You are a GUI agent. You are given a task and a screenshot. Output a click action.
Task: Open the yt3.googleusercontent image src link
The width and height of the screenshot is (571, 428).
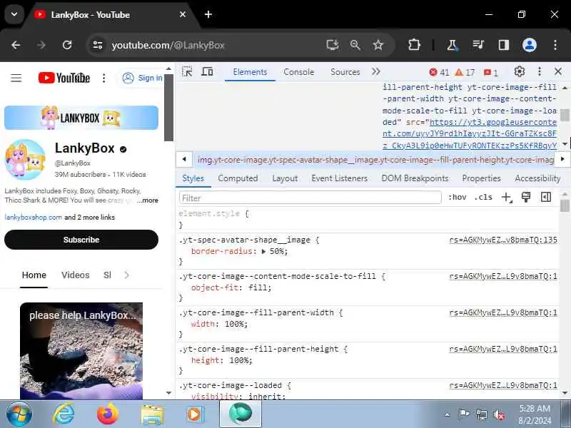pyautogui.click(x=470, y=133)
